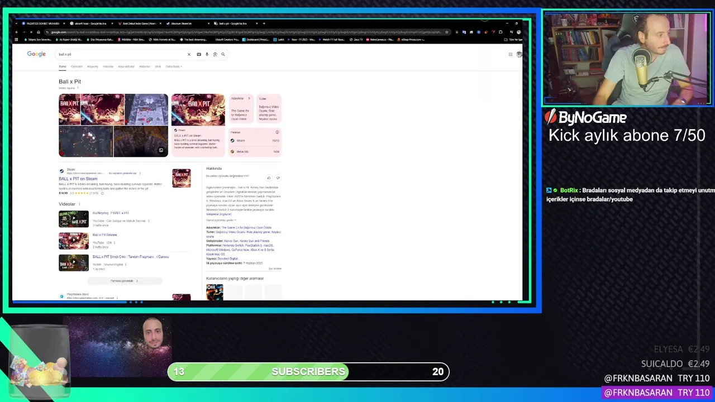715x402 pixels.
Task: Bookmark this page with the star
Action: (x=447, y=32)
